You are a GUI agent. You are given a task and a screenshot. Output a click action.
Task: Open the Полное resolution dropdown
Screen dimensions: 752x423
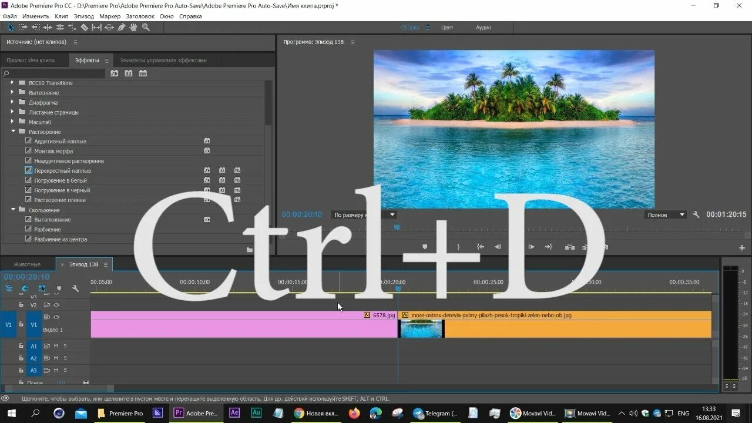(x=665, y=215)
